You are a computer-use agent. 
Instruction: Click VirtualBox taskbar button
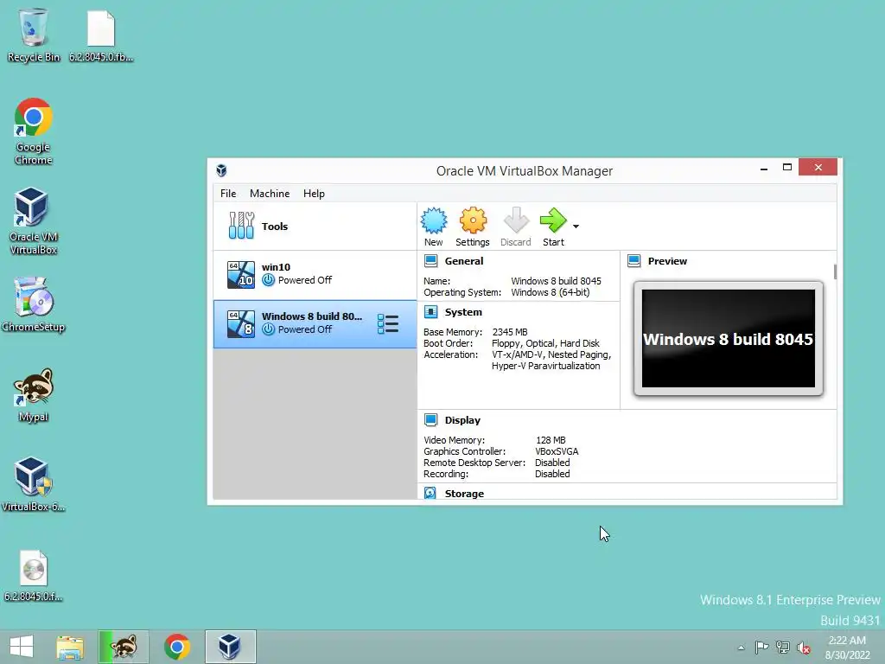click(230, 647)
